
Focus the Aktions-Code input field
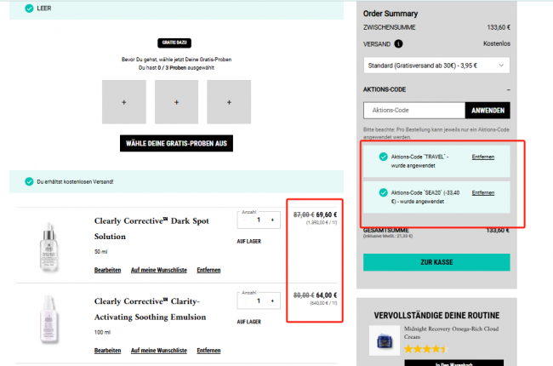coord(414,110)
